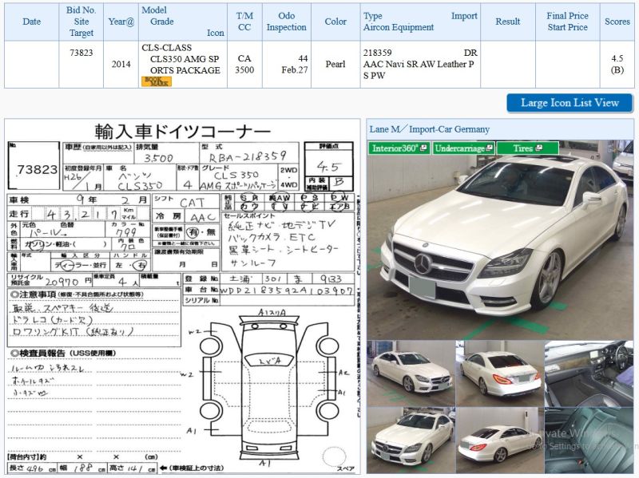Click the score 4.5 (B) cell
Viewport: 639px width, 478px height.
pyautogui.click(x=617, y=65)
